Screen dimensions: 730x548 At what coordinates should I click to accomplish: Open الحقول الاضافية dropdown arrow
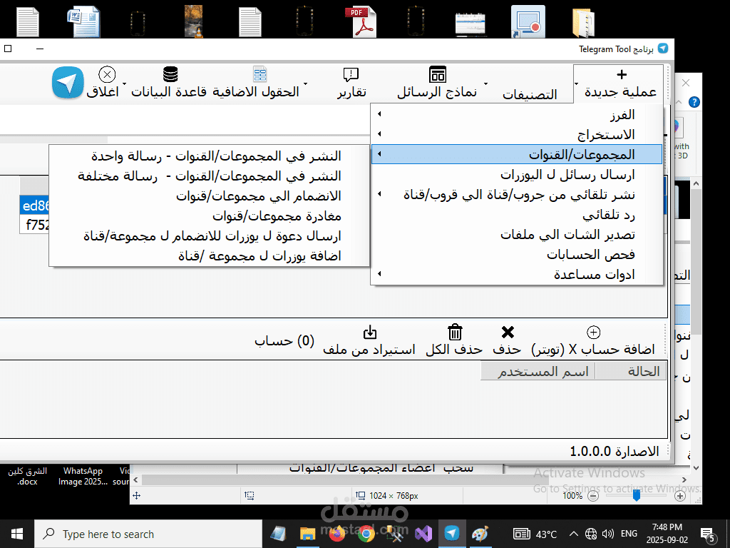coord(305,84)
